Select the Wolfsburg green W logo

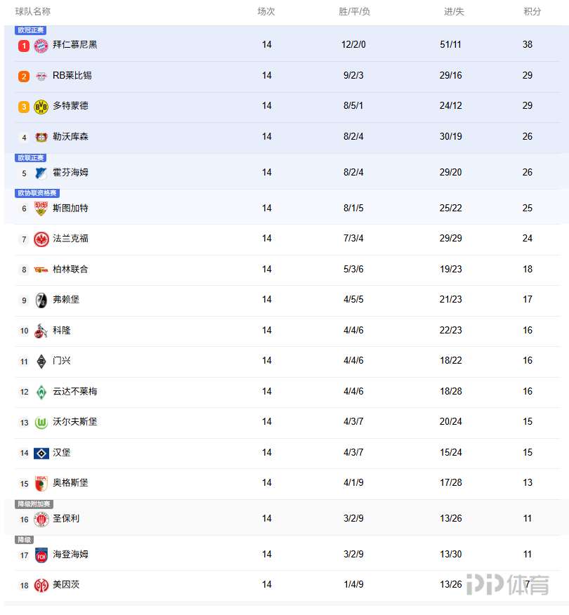click(41, 422)
